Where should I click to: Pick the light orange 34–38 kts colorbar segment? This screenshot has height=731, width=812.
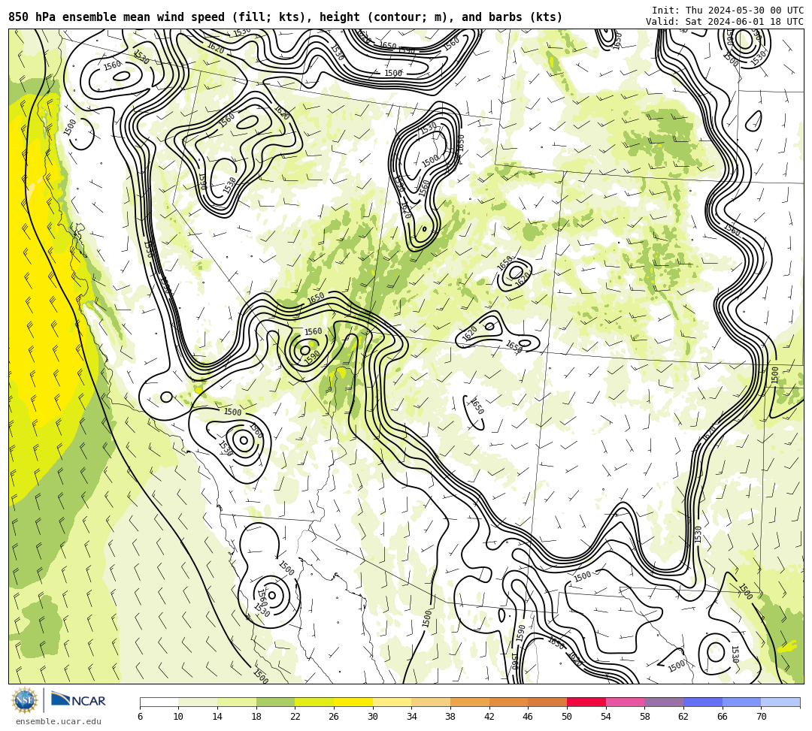point(431,702)
